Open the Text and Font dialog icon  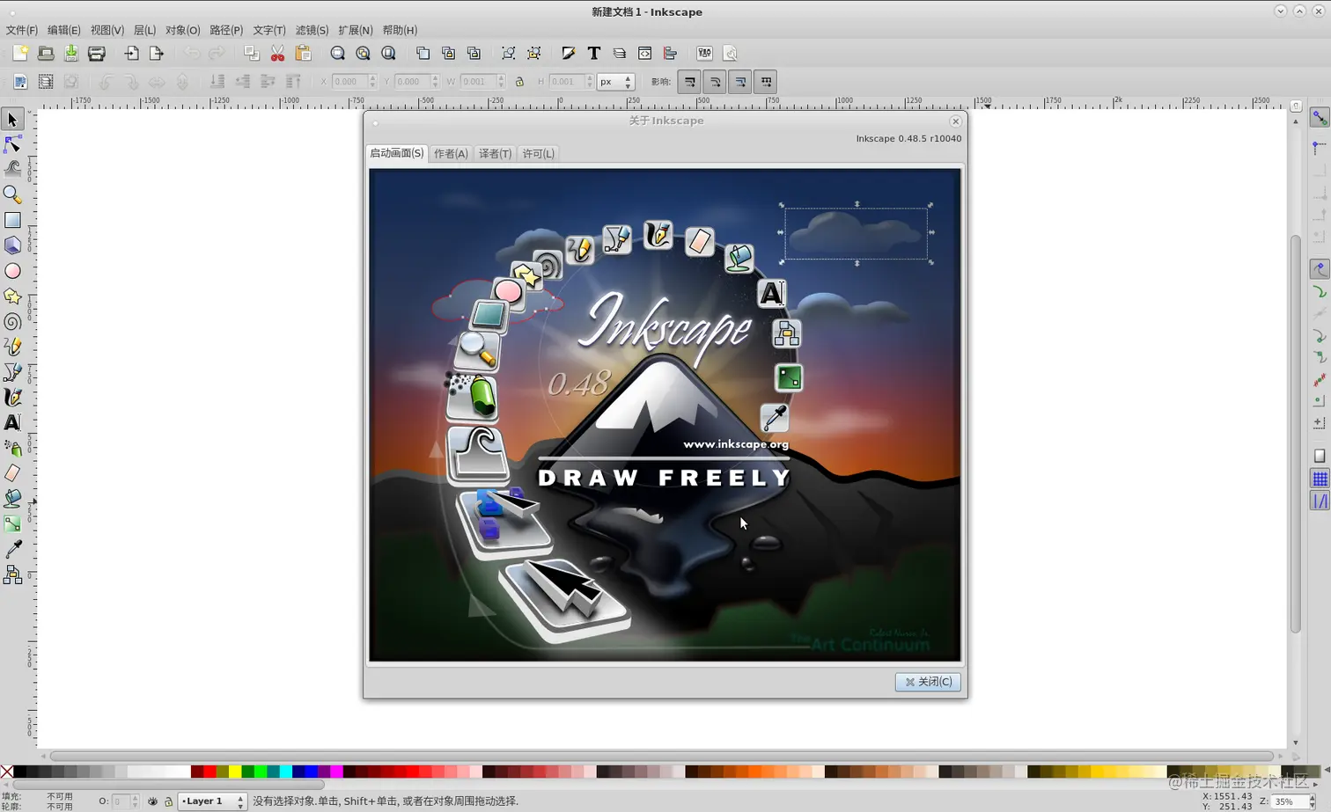pos(594,54)
